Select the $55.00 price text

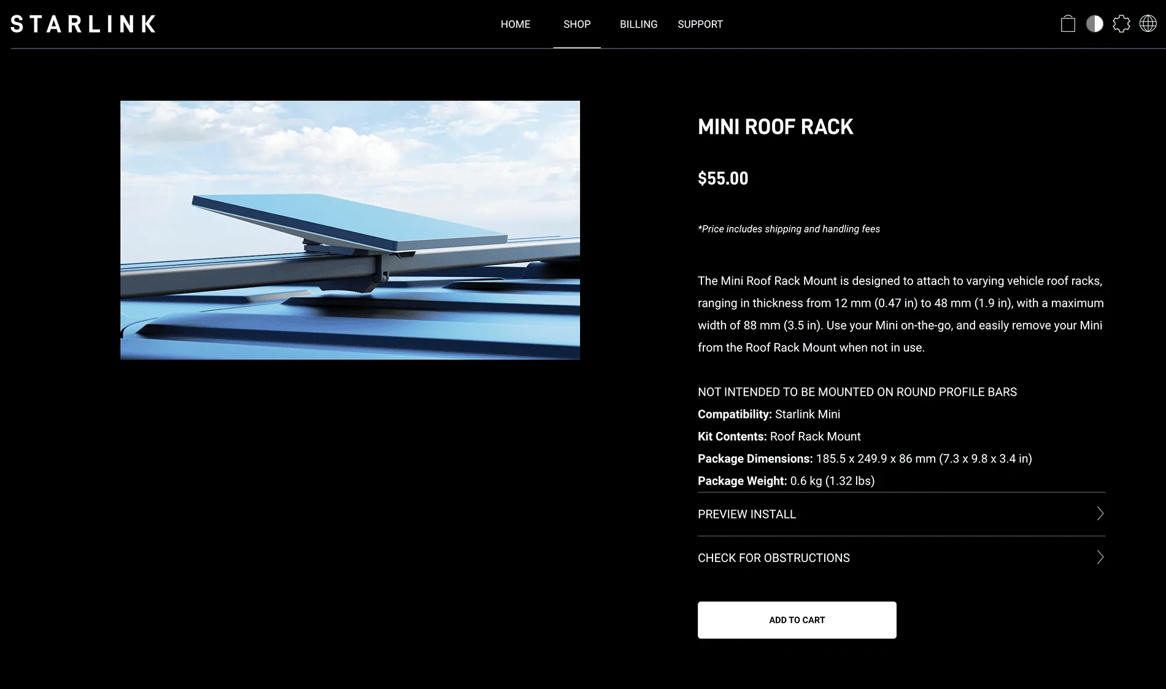pos(723,179)
